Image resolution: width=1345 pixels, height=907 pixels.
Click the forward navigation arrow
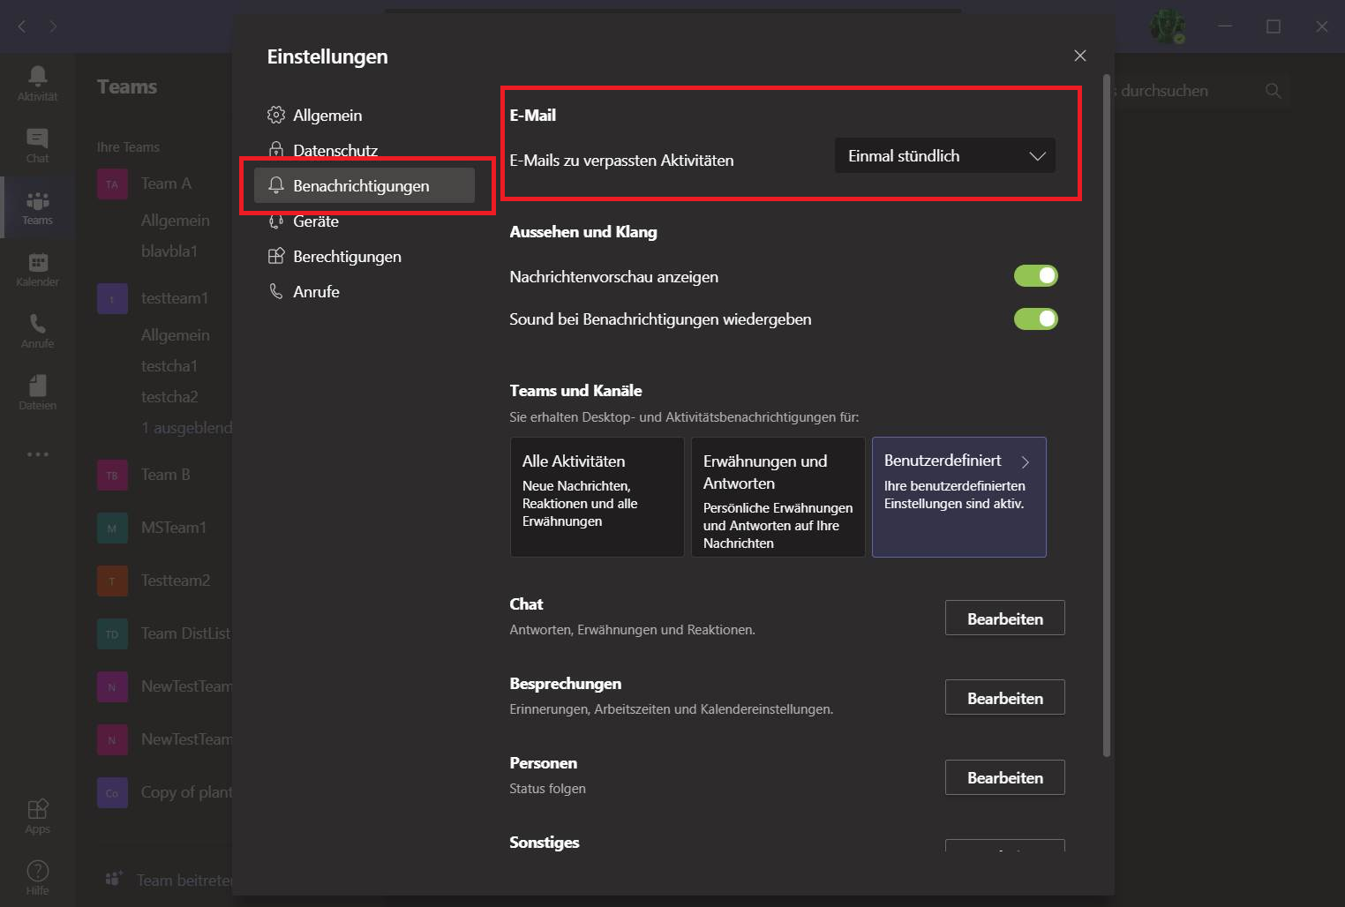[53, 26]
